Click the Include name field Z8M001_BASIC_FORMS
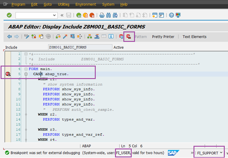228x158 pixels. coord(80,47)
